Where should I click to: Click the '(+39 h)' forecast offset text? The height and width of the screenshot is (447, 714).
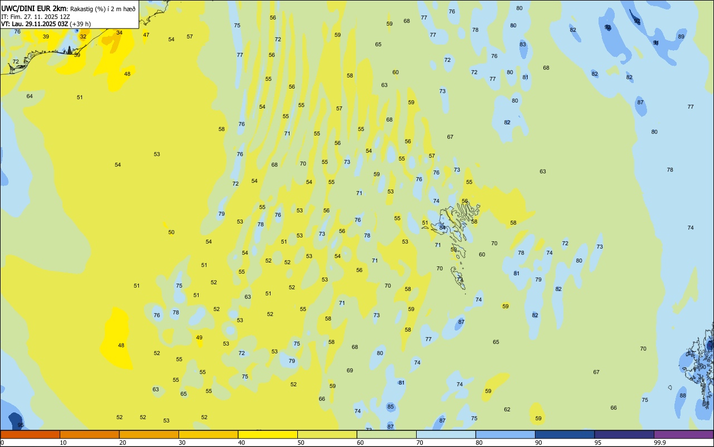pyautogui.click(x=80, y=24)
